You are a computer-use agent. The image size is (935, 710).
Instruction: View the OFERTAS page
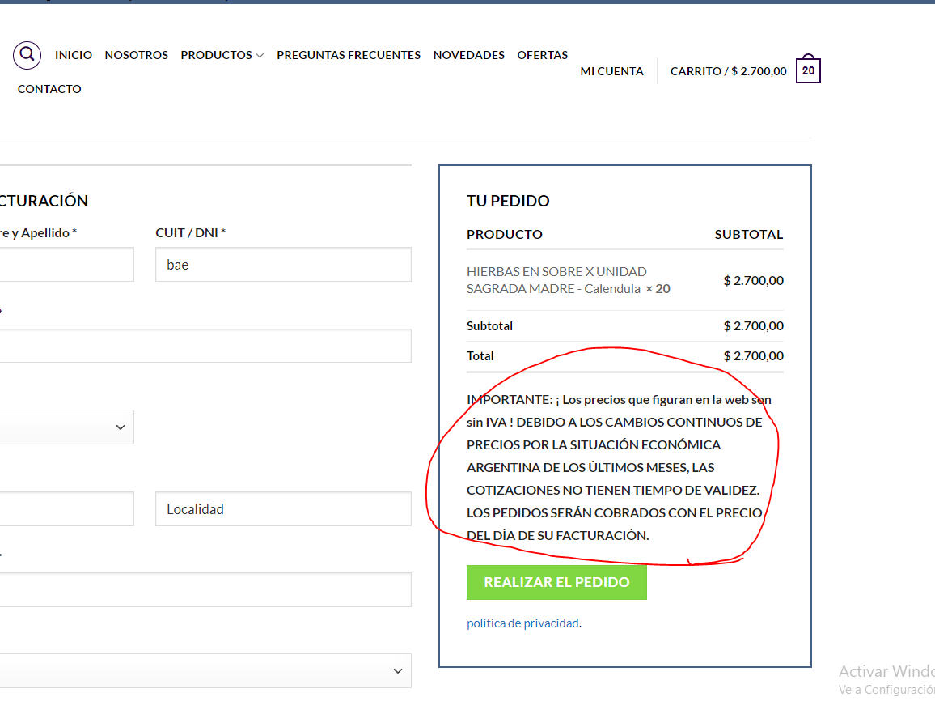(x=542, y=55)
